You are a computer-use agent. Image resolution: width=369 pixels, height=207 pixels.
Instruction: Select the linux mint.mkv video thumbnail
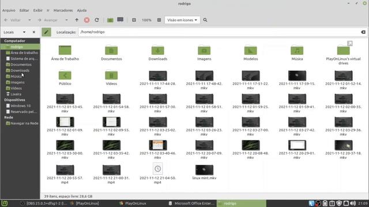point(204,170)
